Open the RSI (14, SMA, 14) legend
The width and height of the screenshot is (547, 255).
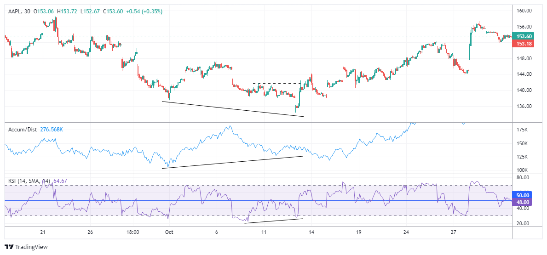tap(29, 181)
